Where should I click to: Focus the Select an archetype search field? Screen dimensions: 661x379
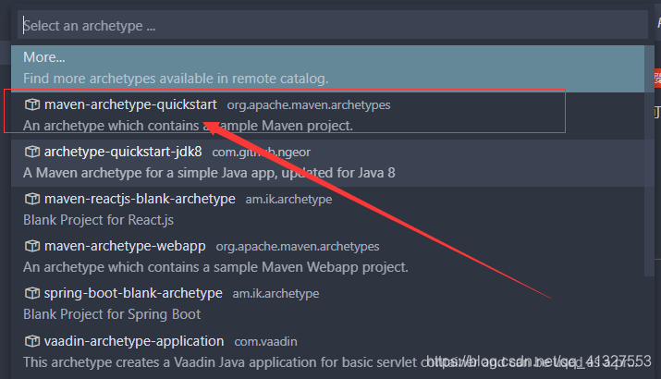(x=333, y=26)
